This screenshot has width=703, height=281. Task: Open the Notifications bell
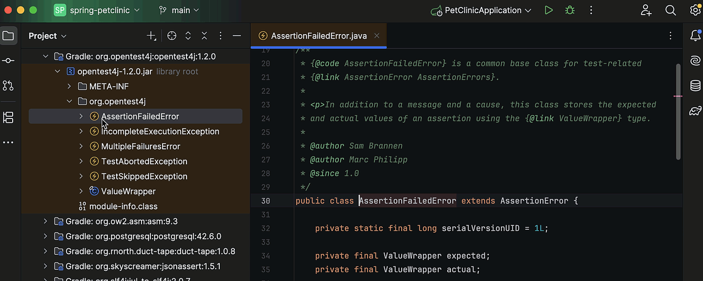[x=695, y=35]
